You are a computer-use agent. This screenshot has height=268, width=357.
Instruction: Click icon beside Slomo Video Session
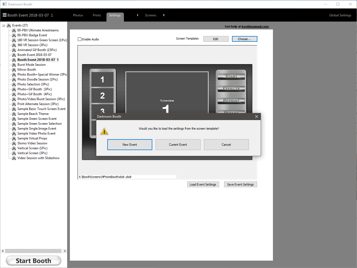14,143
